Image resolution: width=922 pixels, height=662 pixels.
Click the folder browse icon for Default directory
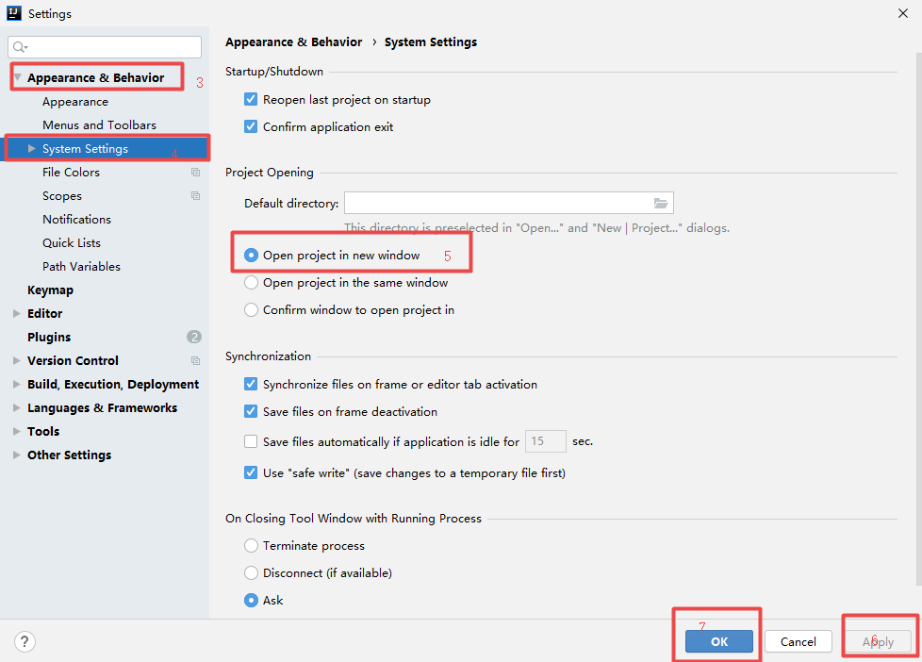(664, 202)
